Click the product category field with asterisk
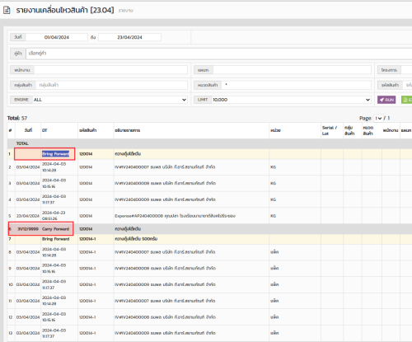This screenshot has height=342, width=412. (297, 85)
